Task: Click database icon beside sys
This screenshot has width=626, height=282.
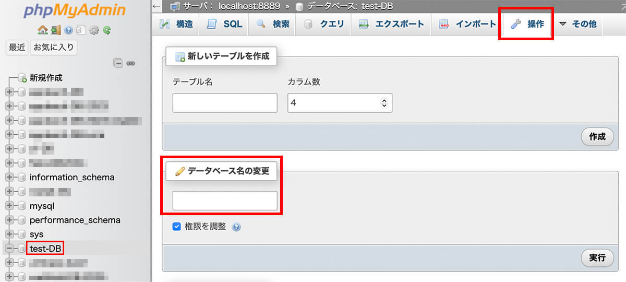Action: 21,234
